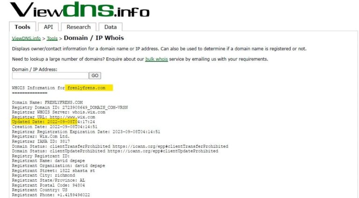Select the Data tab

click(x=110, y=27)
